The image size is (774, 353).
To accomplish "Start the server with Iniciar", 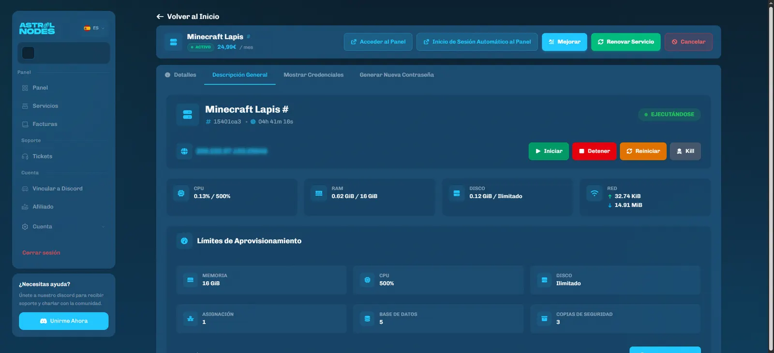I will pos(549,151).
